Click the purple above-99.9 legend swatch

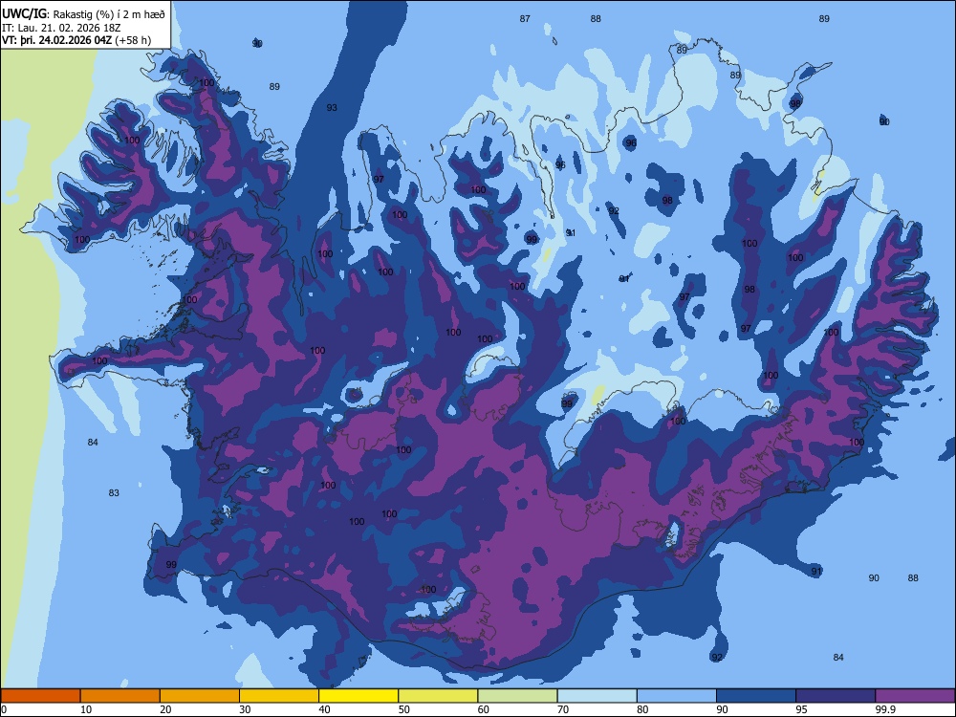click(915, 696)
